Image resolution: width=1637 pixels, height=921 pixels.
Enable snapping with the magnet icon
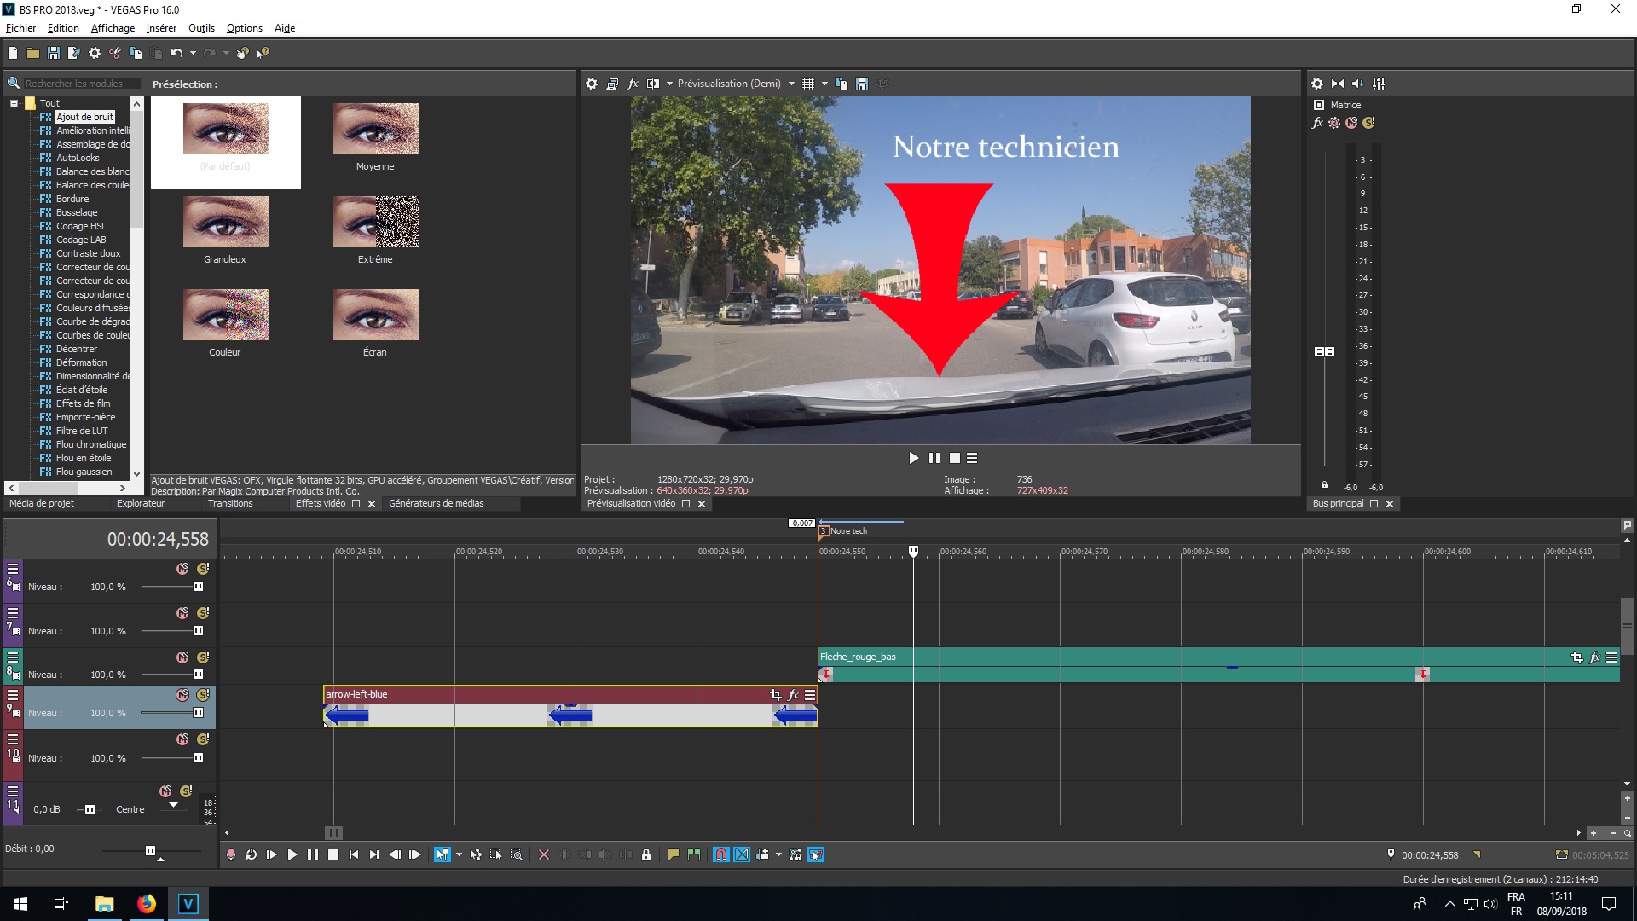click(x=721, y=854)
